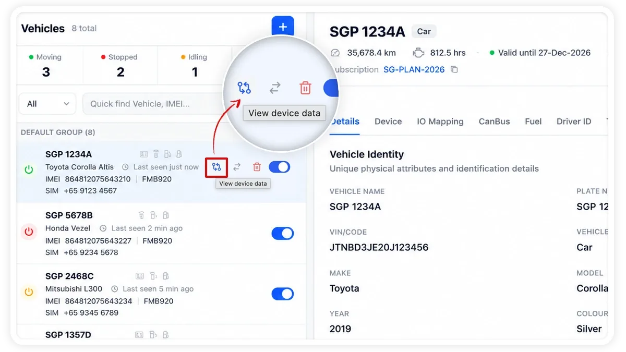Click the swap arrows icon on SGP 1234A
Image resolution: width=626 pixels, height=352 pixels.
(237, 167)
